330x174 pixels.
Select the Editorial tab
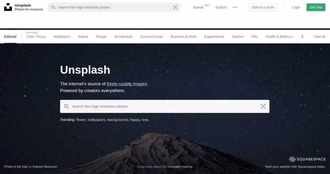(10, 37)
